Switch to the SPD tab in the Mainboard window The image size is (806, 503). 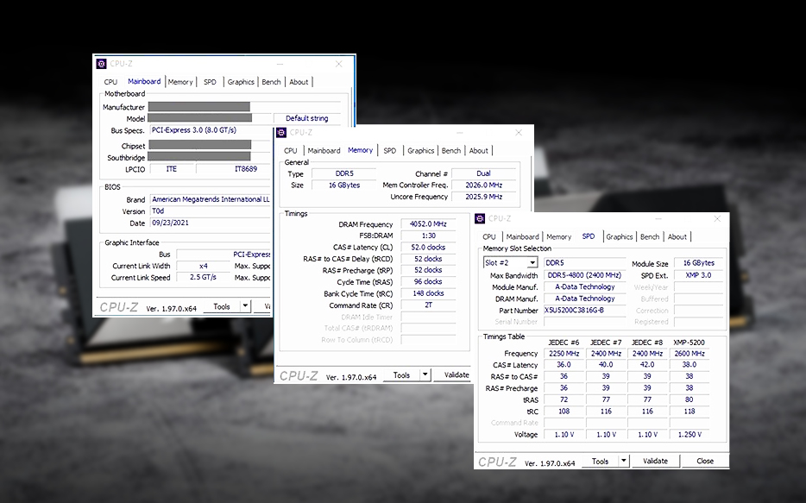209,81
